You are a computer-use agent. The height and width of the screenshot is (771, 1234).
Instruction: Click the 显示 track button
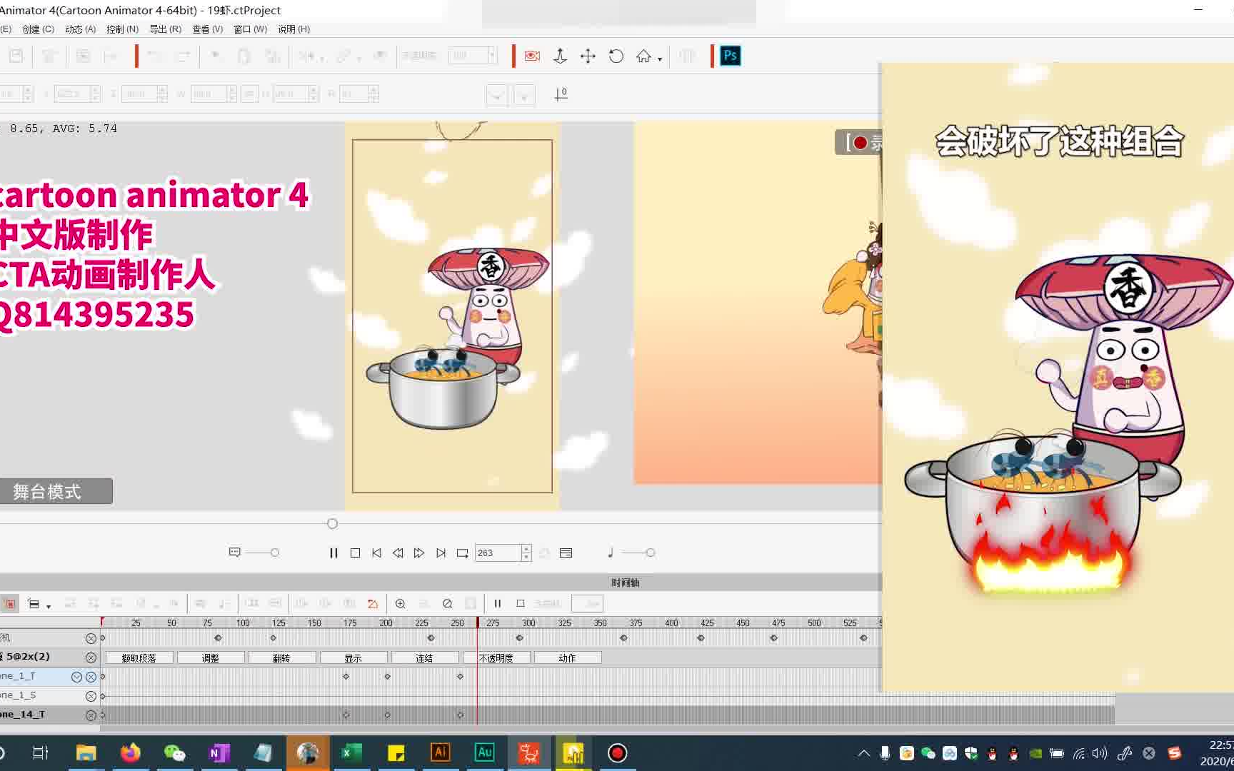(353, 658)
